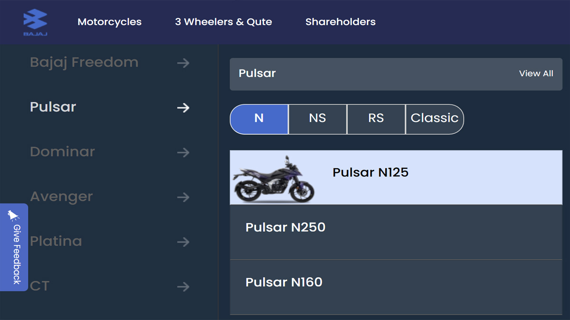Click the arrow next to Bajaj Freedom
Viewport: 570px width, 320px height.
(183, 63)
